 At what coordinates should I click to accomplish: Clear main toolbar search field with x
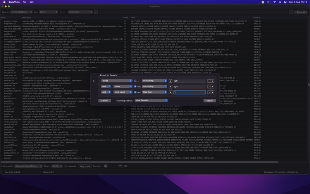tap(96, 12)
